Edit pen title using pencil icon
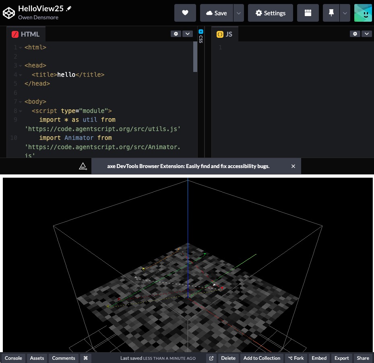This screenshot has width=374, height=363. [x=69, y=8]
